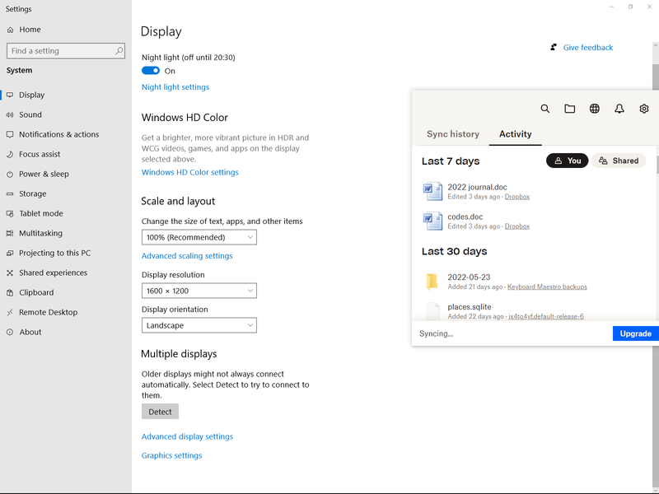This screenshot has width=659, height=494.
Task: Switch to the Activity tab
Action: point(516,134)
